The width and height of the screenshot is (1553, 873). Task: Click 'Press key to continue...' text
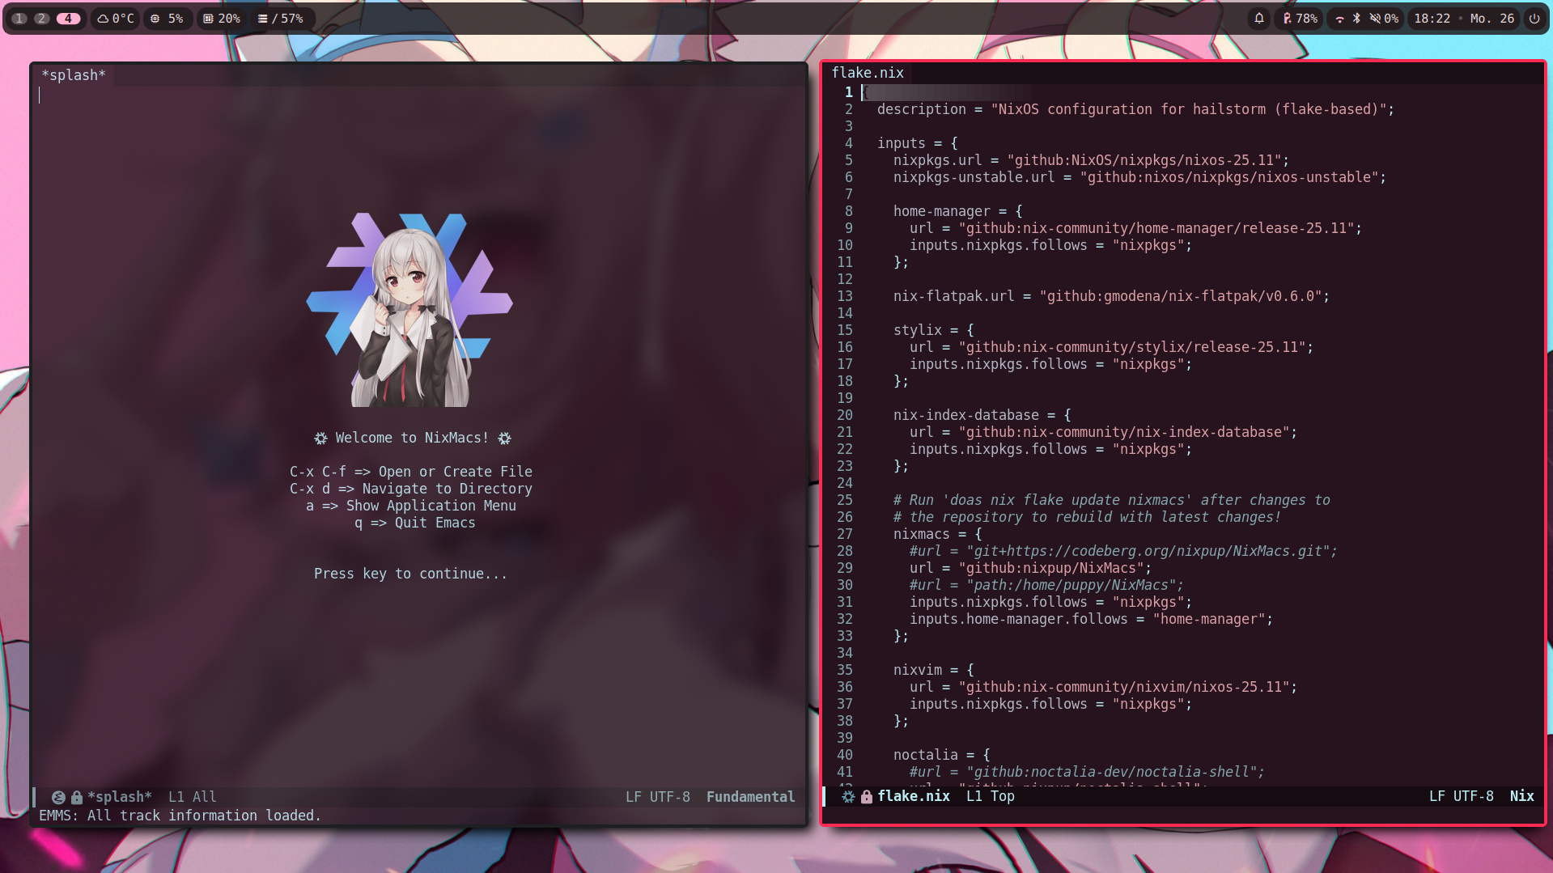point(411,573)
